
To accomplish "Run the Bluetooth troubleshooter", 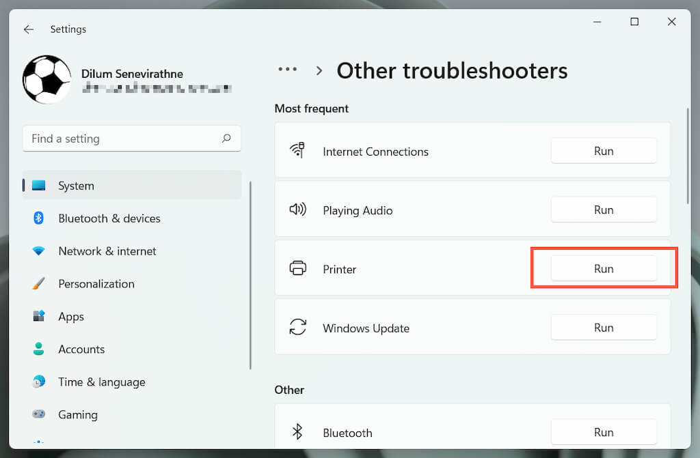I will coord(604,432).
